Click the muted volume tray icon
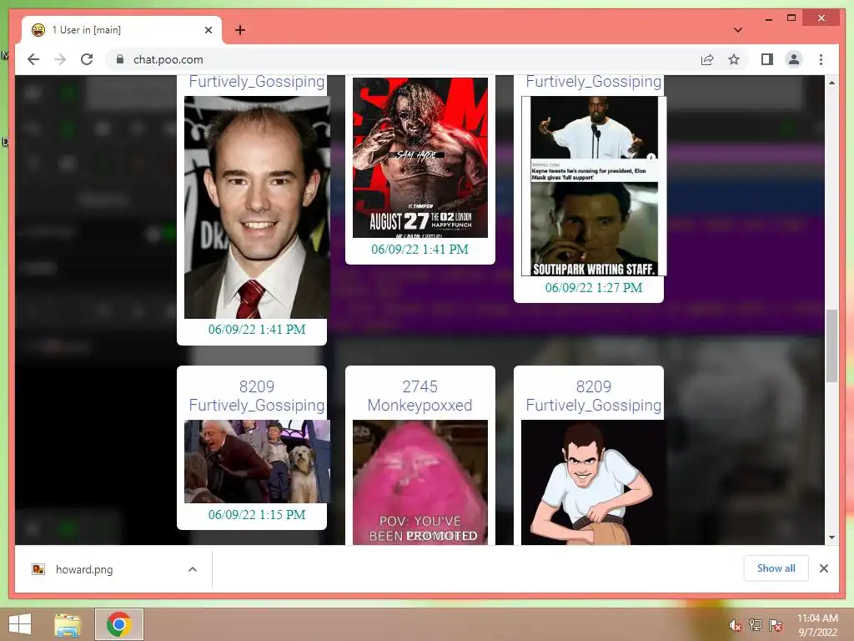 (735, 625)
